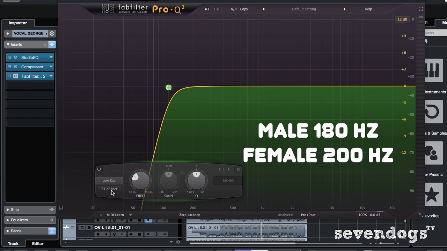447x251 pixels.
Task: Click the Pro-Q window resize corner icon
Action: [421, 215]
